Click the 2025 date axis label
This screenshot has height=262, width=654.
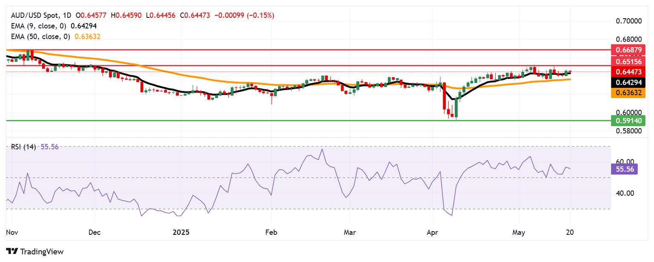[x=182, y=233]
